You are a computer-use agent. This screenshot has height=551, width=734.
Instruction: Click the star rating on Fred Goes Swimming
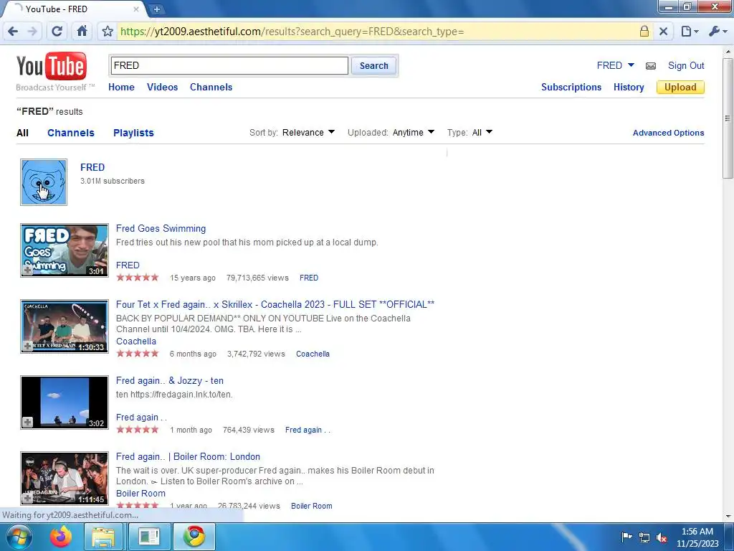pyautogui.click(x=137, y=278)
